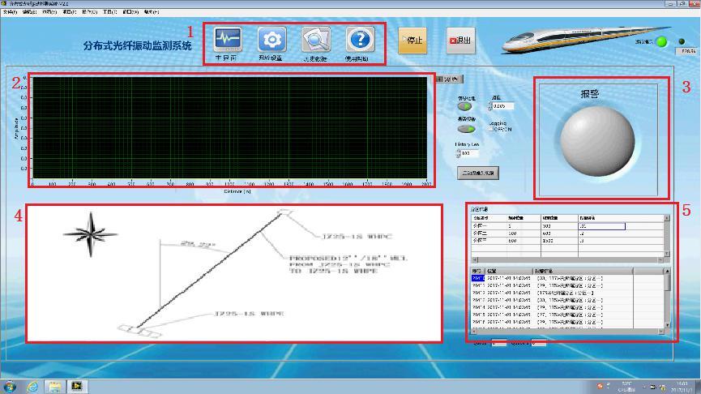Toggle the upper green oval switch
The image size is (701, 394).
(465, 106)
